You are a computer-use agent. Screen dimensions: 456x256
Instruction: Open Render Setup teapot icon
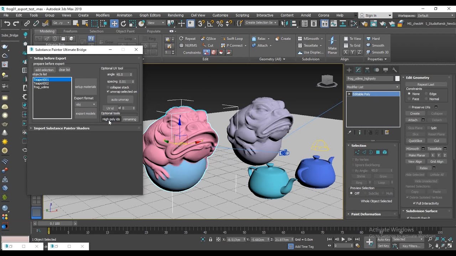[364, 23]
